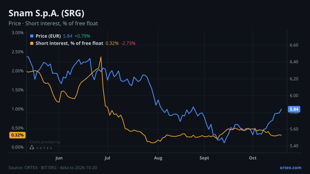Click the Aug x-axis label

point(158,158)
